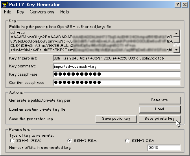This screenshot has height=156, width=190.
Task: Click the 'Public key for pasting into OpenSSH' label
Action: (61, 27)
